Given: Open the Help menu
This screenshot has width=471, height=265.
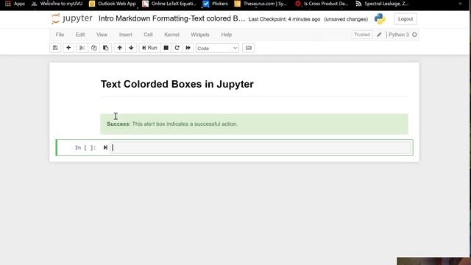Looking at the screenshot, I should click(x=227, y=35).
